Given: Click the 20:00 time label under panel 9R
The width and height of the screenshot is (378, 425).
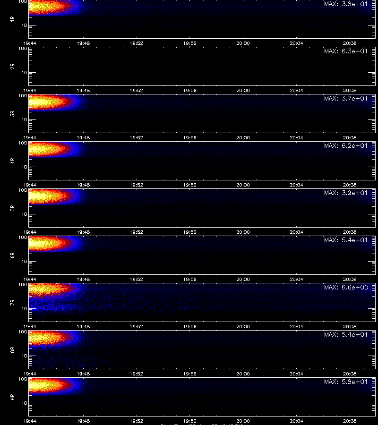Looking at the screenshot, I should point(243,421).
